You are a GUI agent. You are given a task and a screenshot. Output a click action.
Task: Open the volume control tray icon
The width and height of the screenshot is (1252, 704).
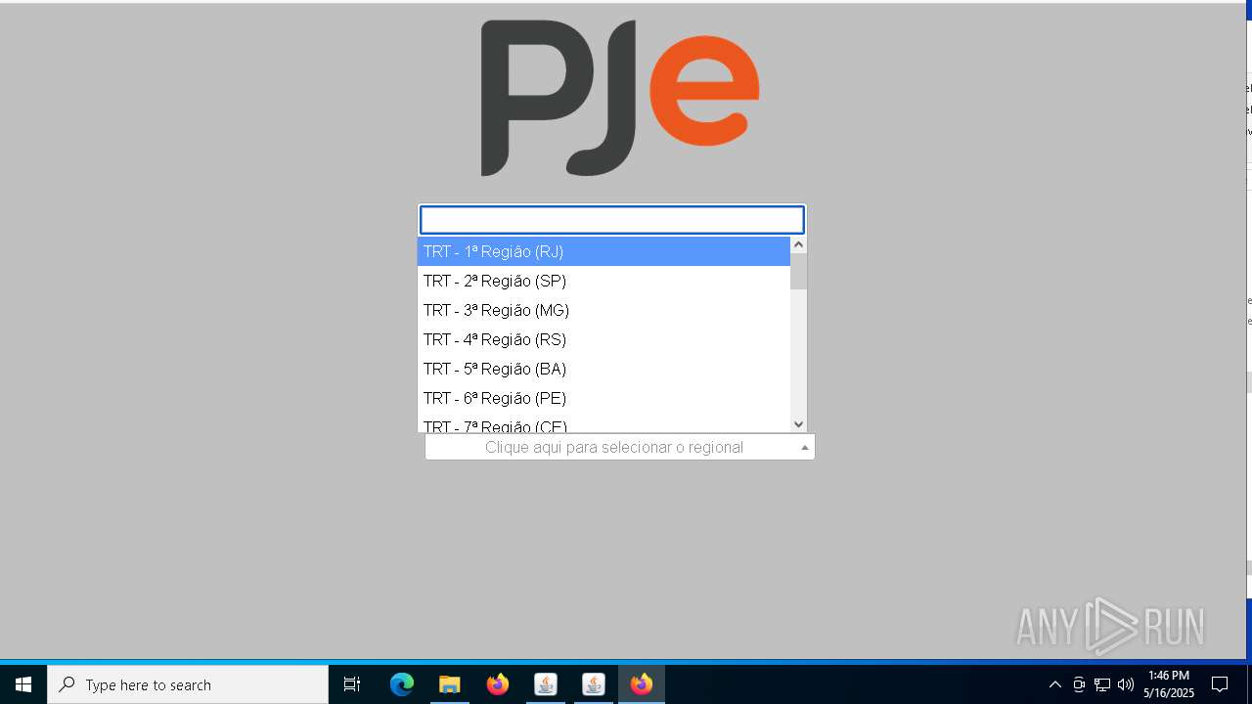point(1126,684)
